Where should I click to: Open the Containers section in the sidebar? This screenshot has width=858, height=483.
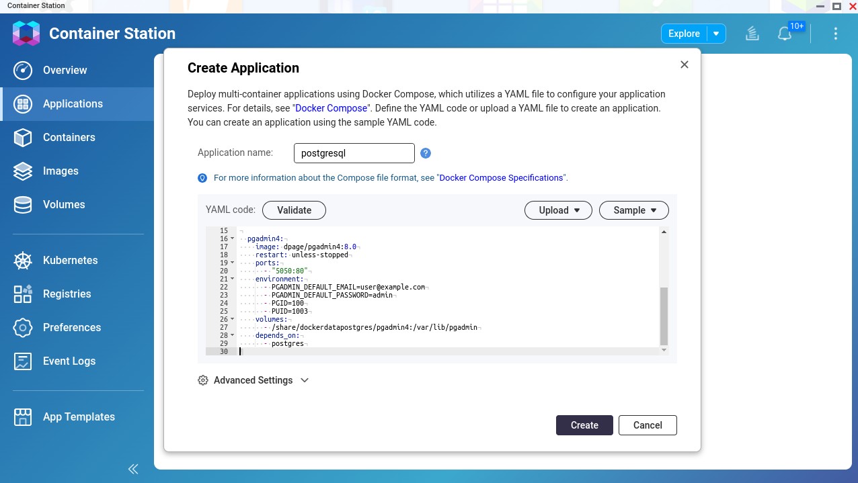click(x=70, y=137)
